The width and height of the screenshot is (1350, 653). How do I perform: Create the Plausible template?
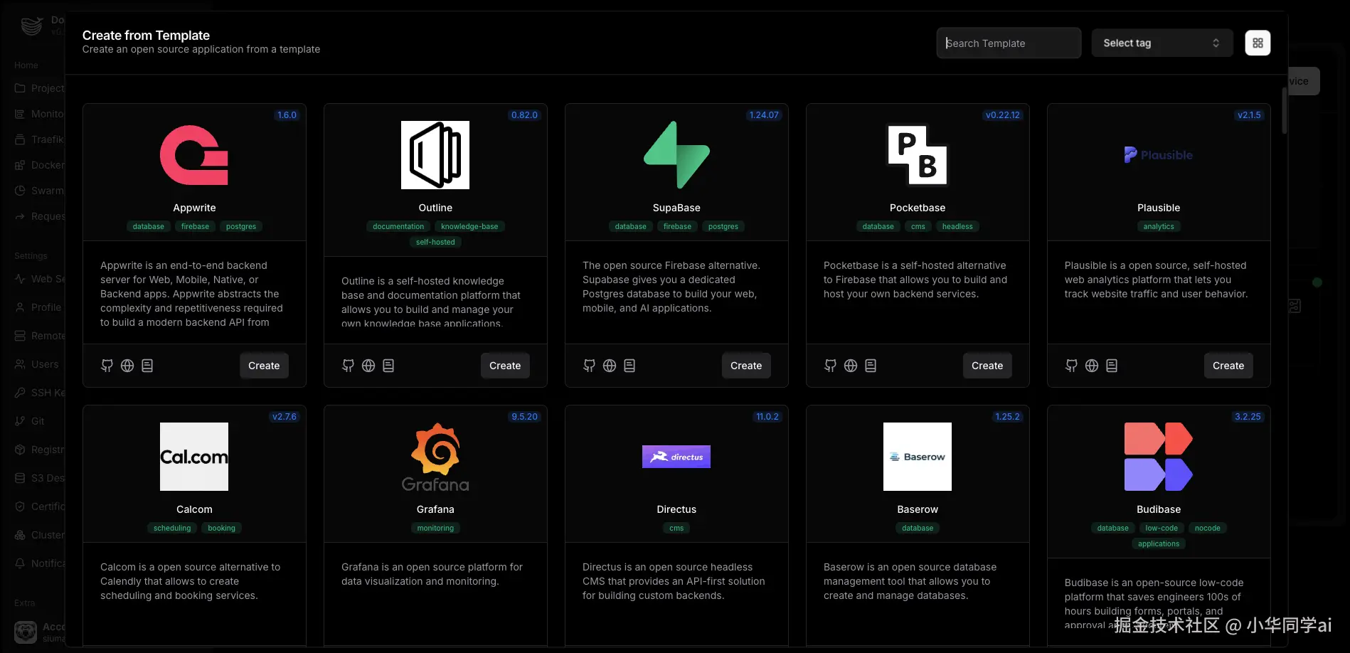click(x=1228, y=366)
